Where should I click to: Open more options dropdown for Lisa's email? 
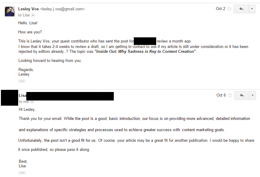[x=252, y=95]
